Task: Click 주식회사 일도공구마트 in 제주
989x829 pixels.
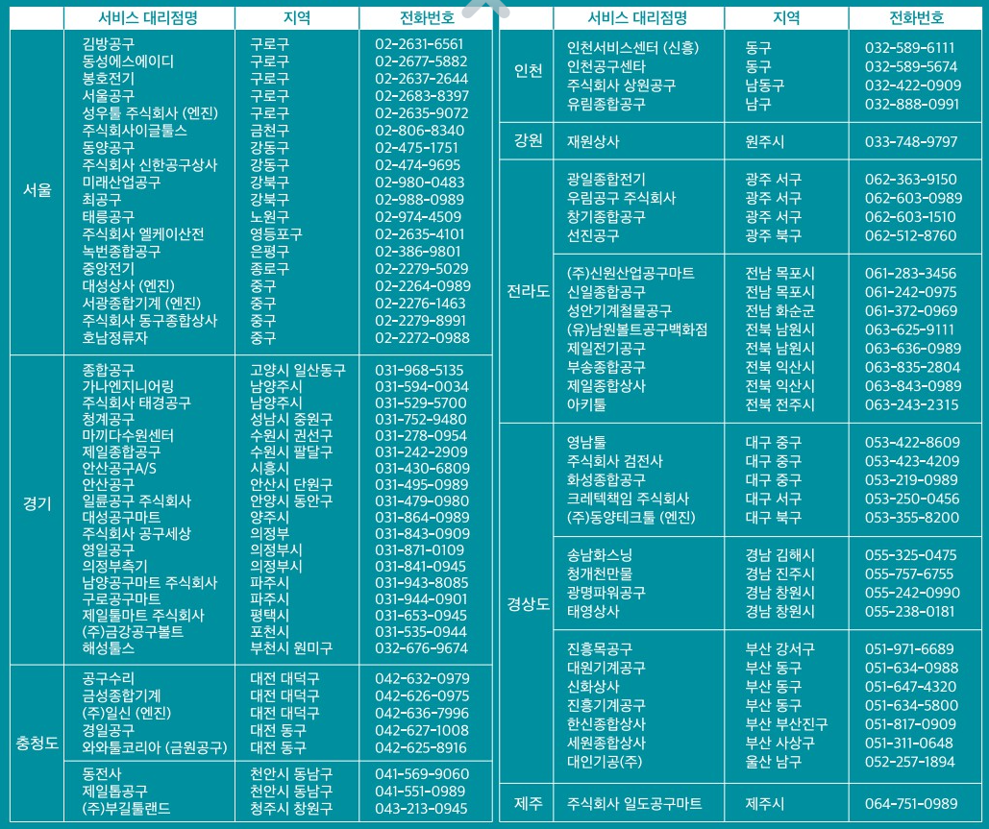Action: click(634, 804)
